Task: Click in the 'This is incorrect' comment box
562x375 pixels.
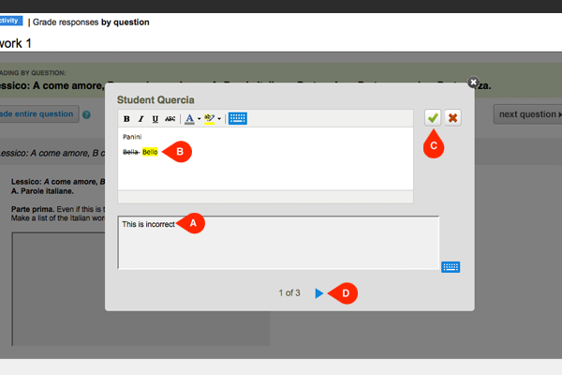Action: tap(277, 244)
